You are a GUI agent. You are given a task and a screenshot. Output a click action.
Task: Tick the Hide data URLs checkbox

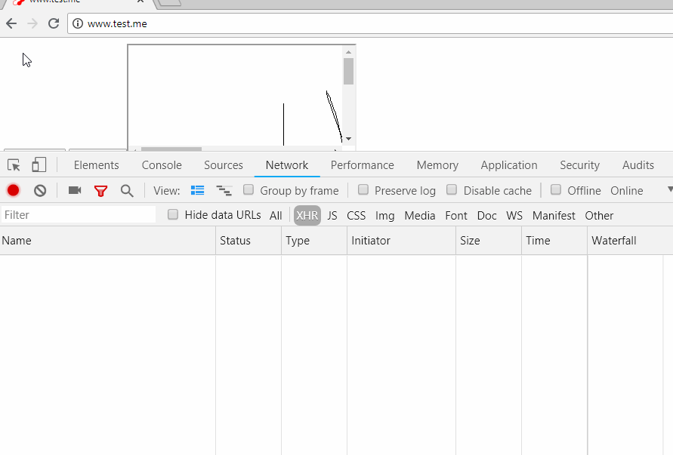[x=173, y=215]
